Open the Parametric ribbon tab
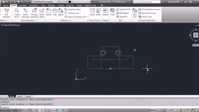199x112 pixels. coord(34,5)
